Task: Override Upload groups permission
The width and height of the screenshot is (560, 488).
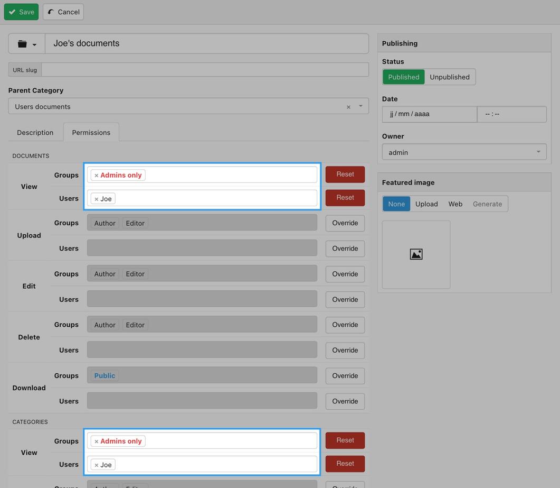Action: 345,223
